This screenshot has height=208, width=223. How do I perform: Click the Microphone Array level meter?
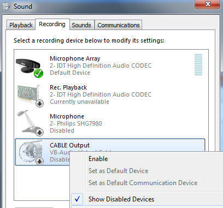click(x=198, y=64)
